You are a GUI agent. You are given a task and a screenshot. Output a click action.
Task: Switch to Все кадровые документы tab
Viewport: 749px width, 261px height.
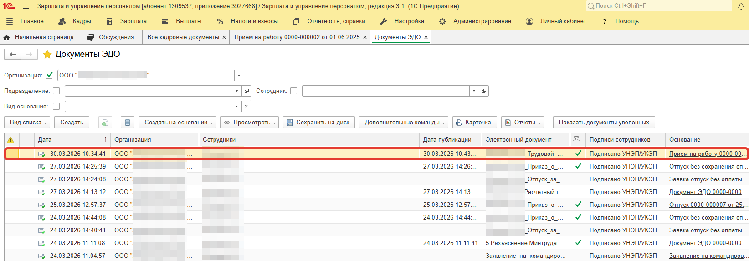point(183,37)
